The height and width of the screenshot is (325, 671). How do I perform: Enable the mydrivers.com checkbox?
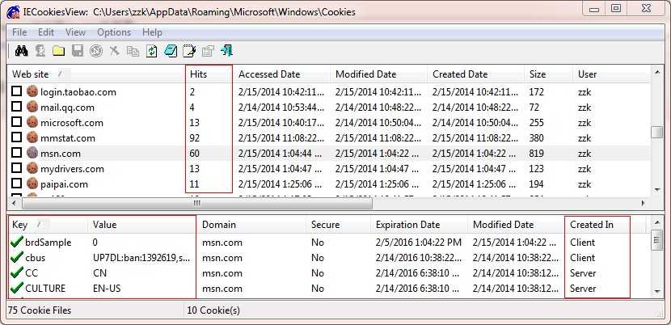point(16,168)
